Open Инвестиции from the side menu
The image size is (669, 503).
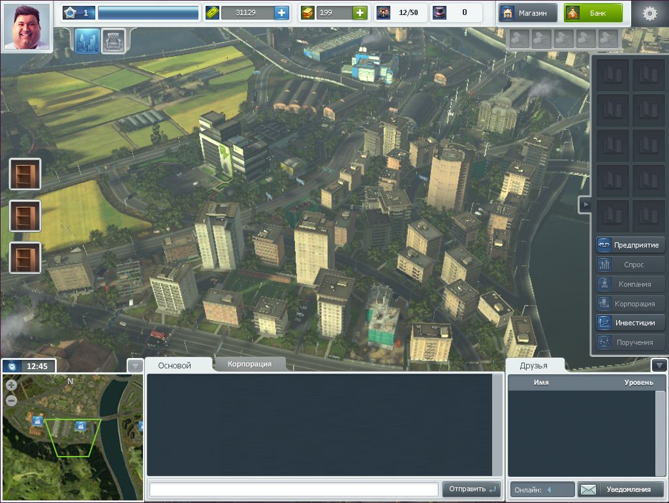coord(630,323)
